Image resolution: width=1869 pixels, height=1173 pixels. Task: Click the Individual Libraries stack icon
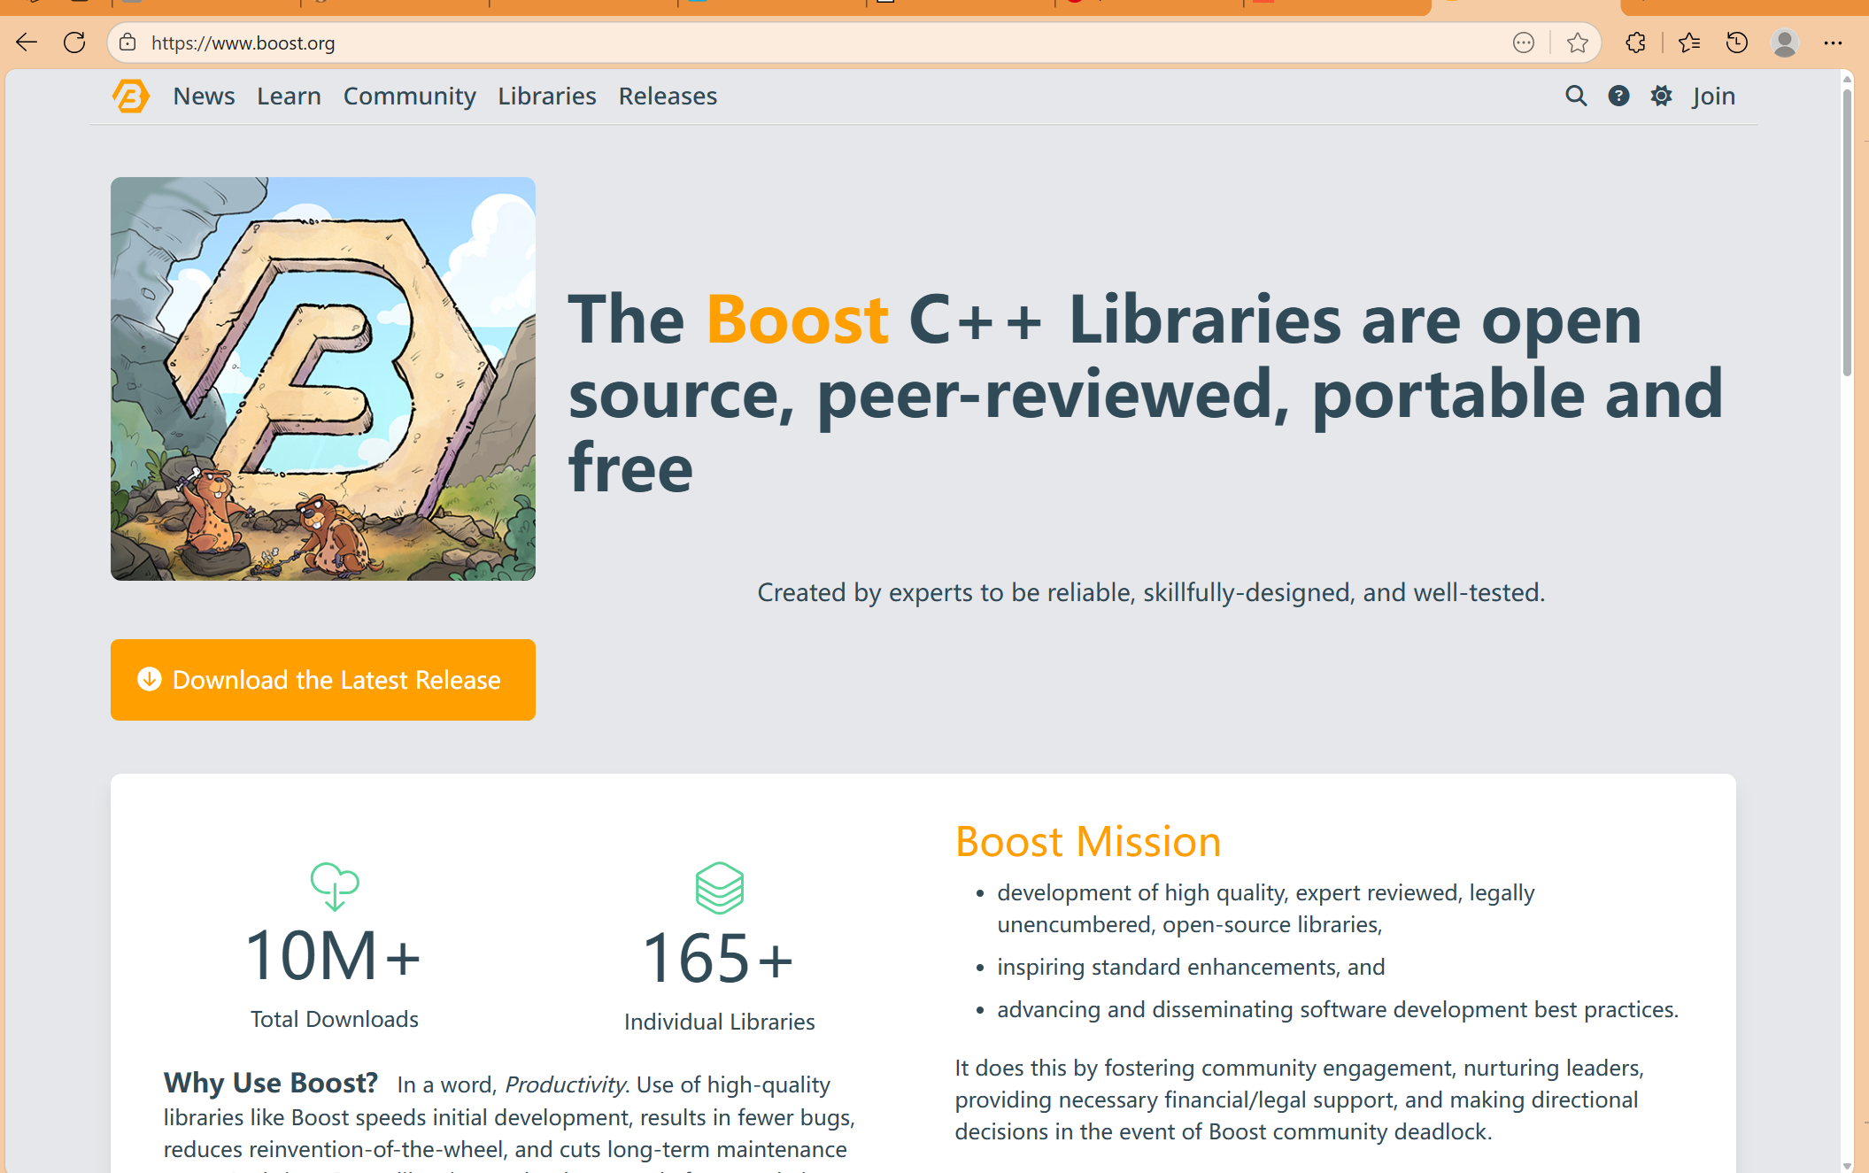[x=719, y=888]
